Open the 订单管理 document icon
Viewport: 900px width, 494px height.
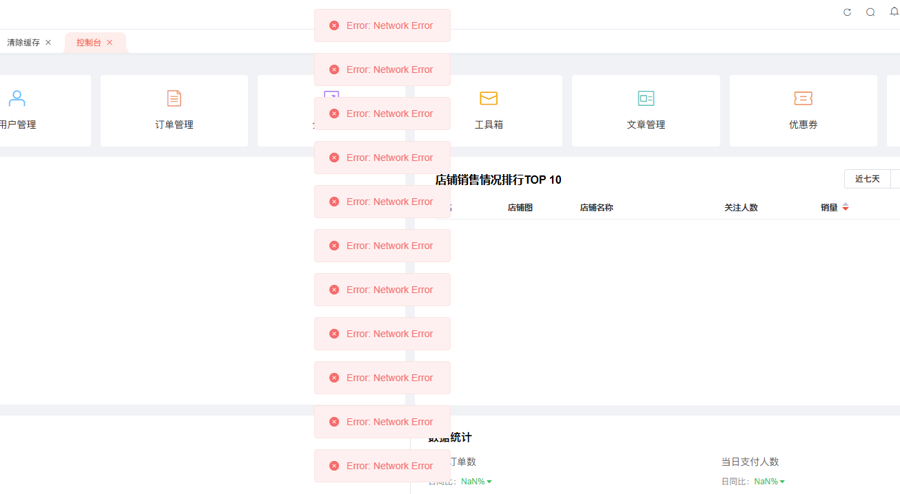pyautogui.click(x=174, y=98)
